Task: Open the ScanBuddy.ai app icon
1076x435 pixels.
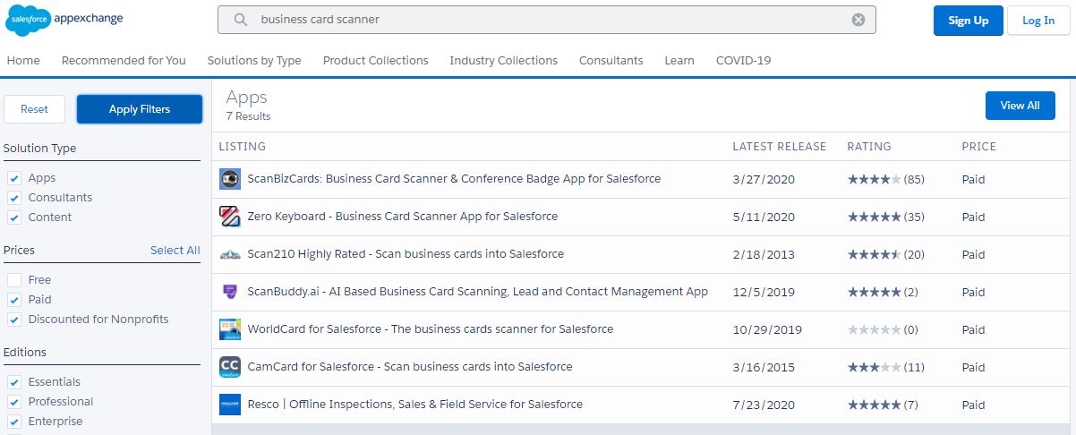Action: point(230,292)
